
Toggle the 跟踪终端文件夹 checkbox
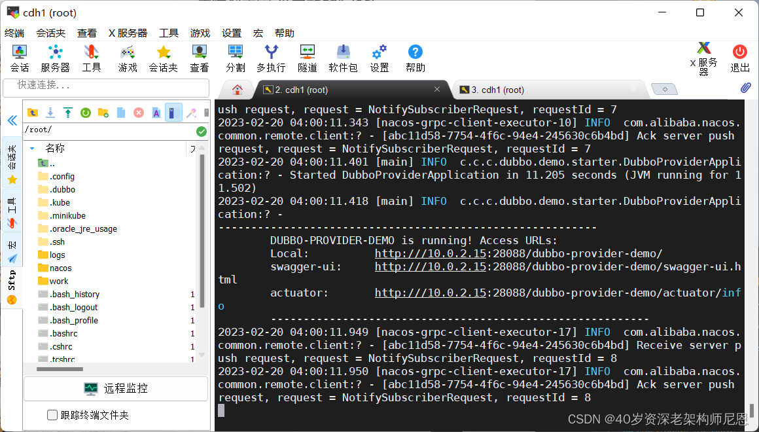[x=52, y=415]
